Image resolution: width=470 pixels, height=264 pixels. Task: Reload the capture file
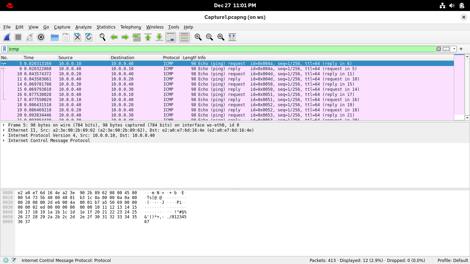pyautogui.click(x=89, y=37)
